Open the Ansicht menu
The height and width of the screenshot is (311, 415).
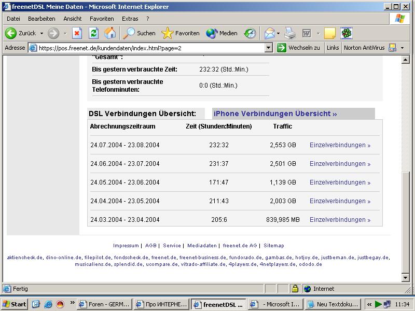(x=73, y=19)
